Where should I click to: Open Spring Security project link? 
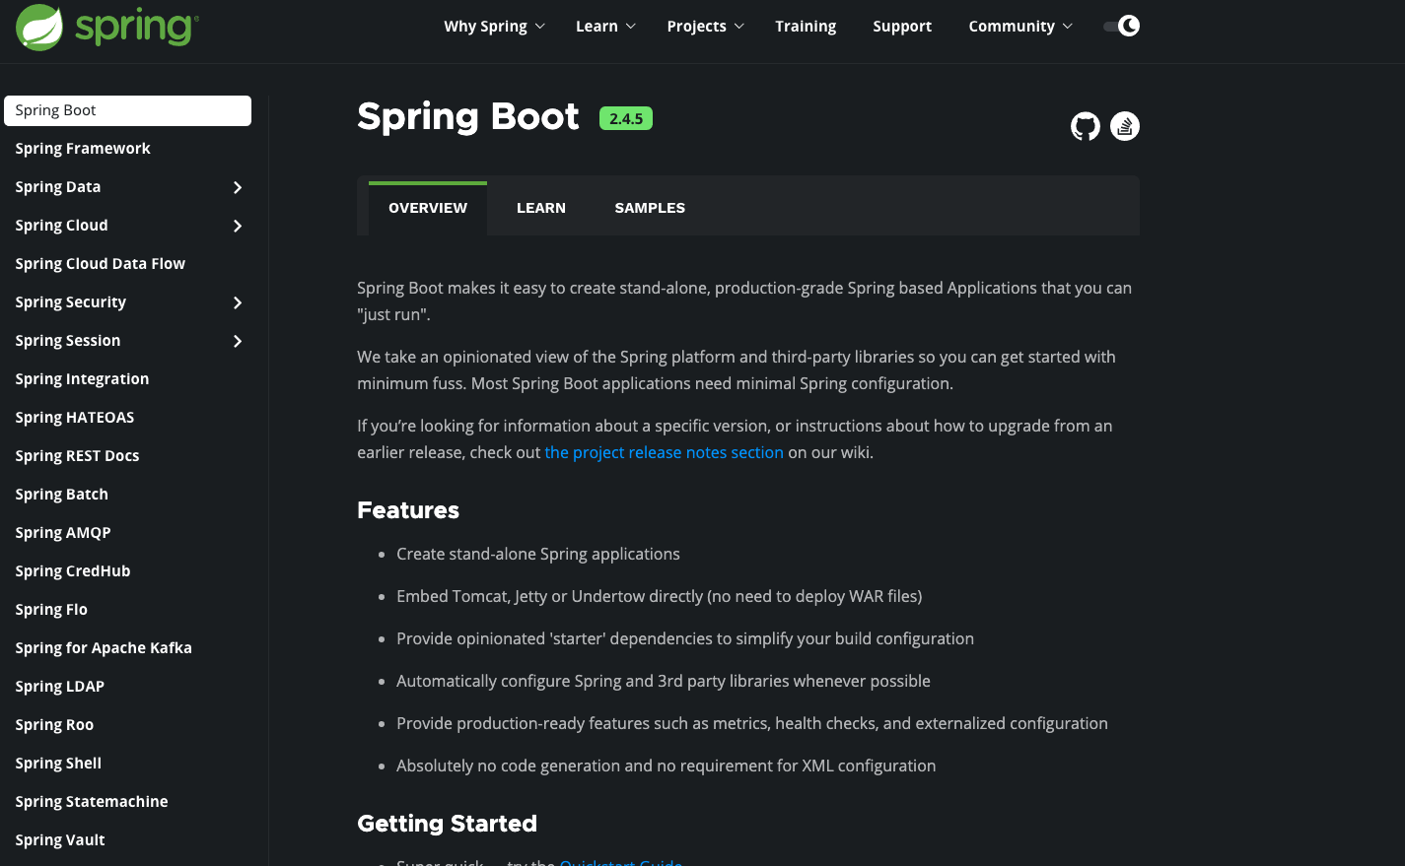[71, 302]
